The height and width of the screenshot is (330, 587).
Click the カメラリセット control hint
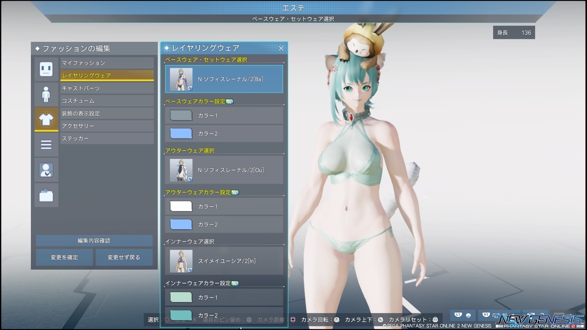click(x=413, y=320)
